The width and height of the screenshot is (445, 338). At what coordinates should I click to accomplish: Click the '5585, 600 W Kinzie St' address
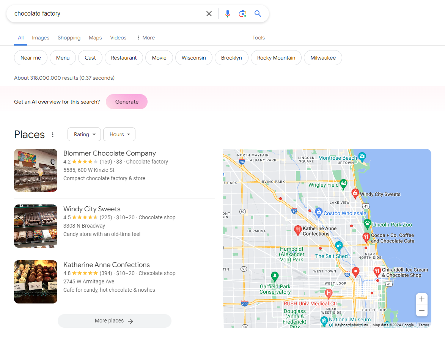[x=89, y=170]
